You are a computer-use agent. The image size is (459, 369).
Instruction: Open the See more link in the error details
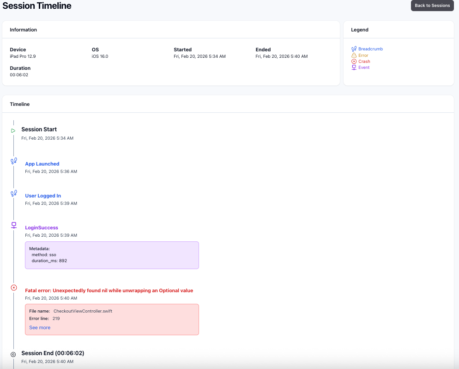click(x=40, y=327)
